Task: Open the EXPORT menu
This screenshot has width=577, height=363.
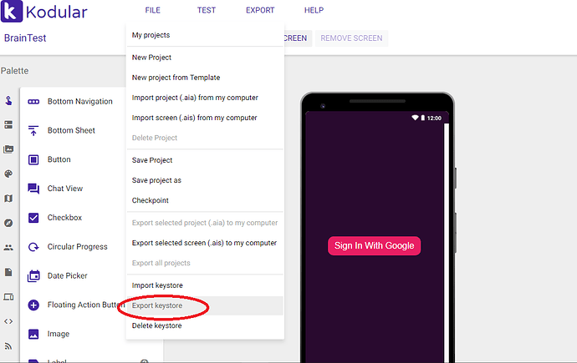Action: (260, 10)
